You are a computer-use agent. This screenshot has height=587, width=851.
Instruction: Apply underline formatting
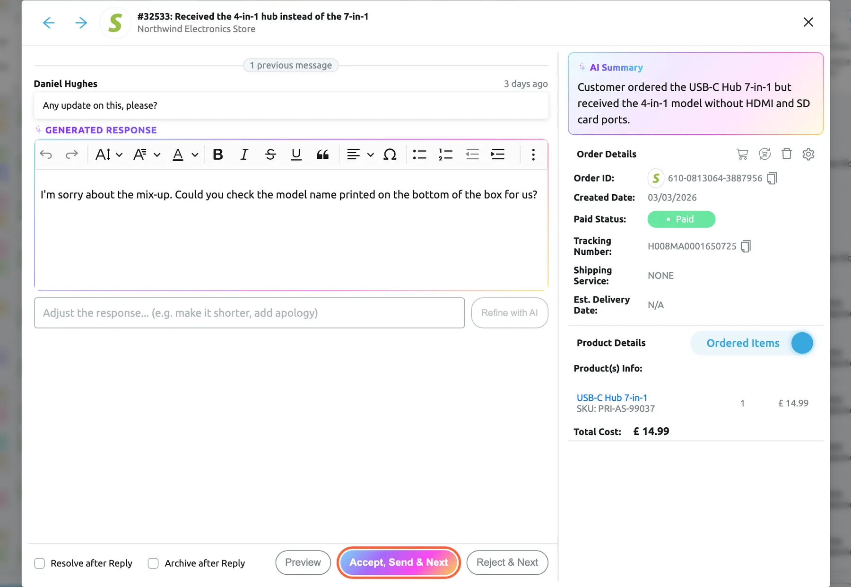pyautogui.click(x=296, y=155)
